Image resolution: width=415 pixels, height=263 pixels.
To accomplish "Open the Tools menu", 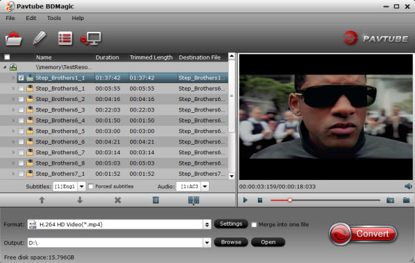I will point(54,18).
